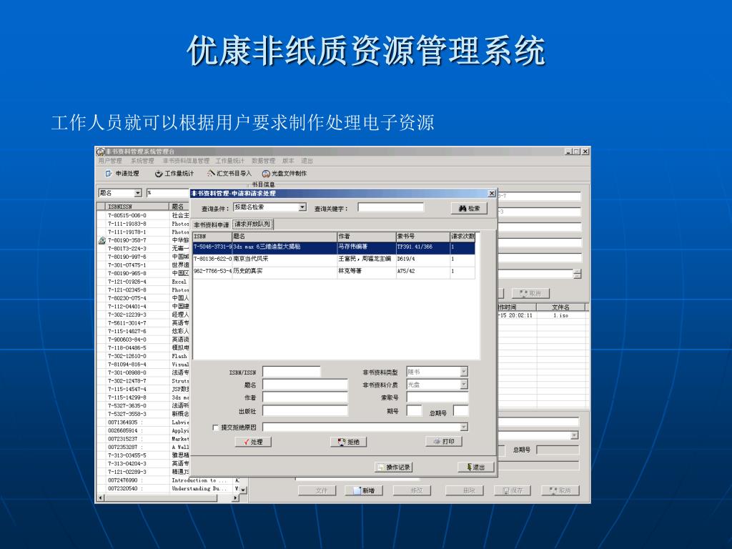Click in dialog 作者 input field

[305, 397]
